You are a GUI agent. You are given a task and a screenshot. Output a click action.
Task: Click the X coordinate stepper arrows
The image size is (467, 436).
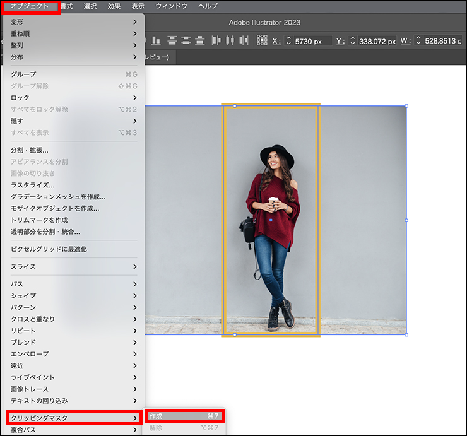click(288, 41)
